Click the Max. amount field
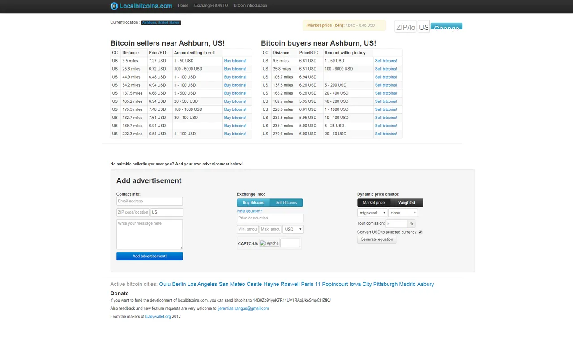The image size is (573, 340). [270, 229]
